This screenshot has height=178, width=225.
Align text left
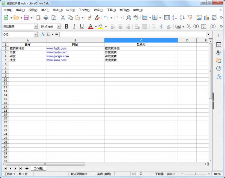(113, 26)
